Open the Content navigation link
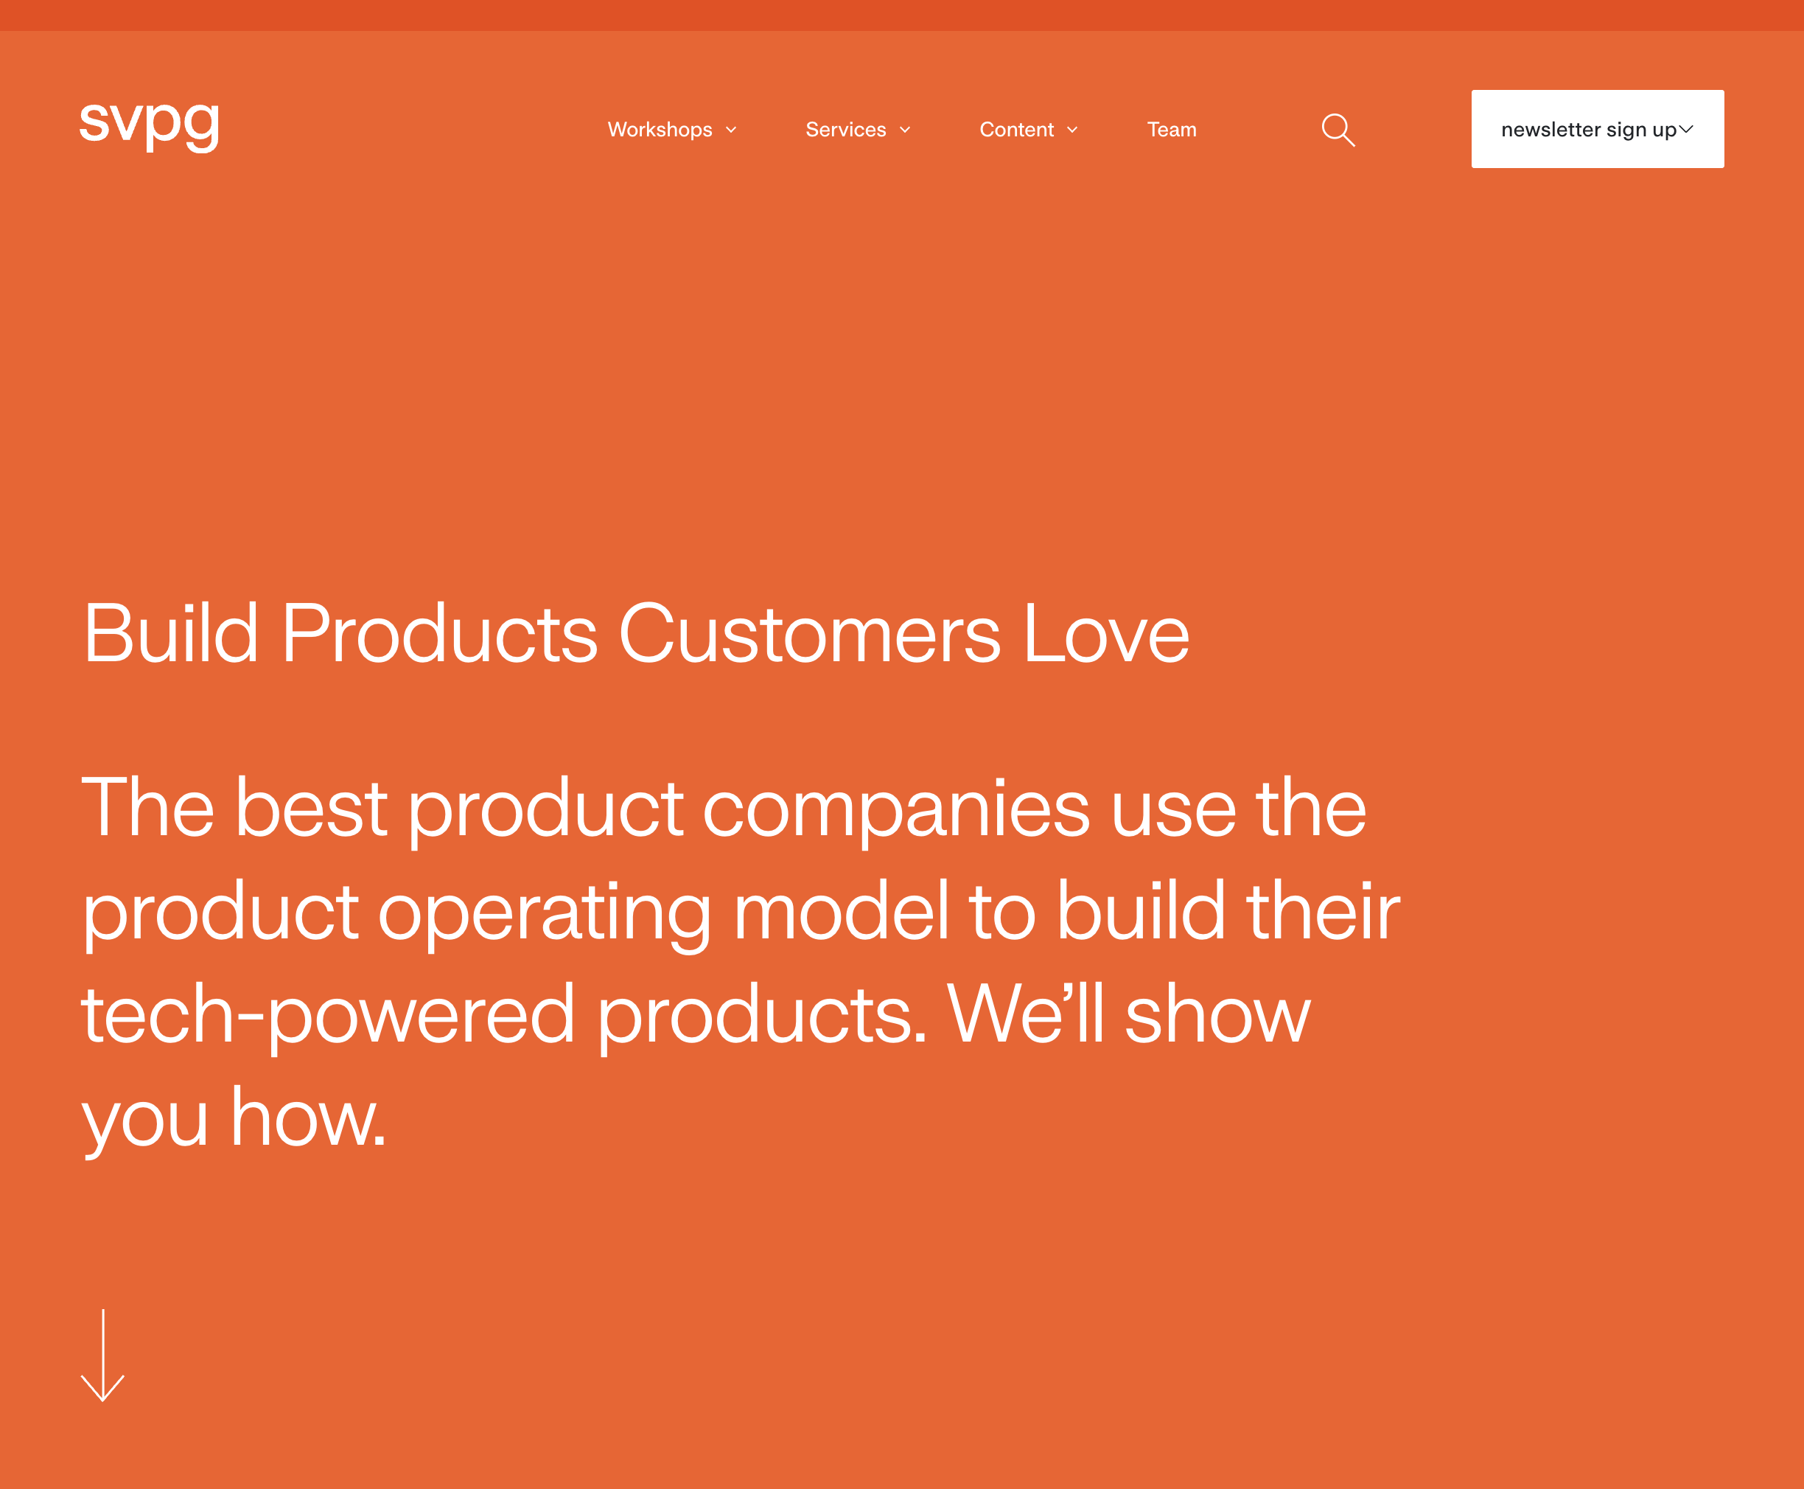The width and height of the screenshot is (1804, 1489). pos(1017,130)
